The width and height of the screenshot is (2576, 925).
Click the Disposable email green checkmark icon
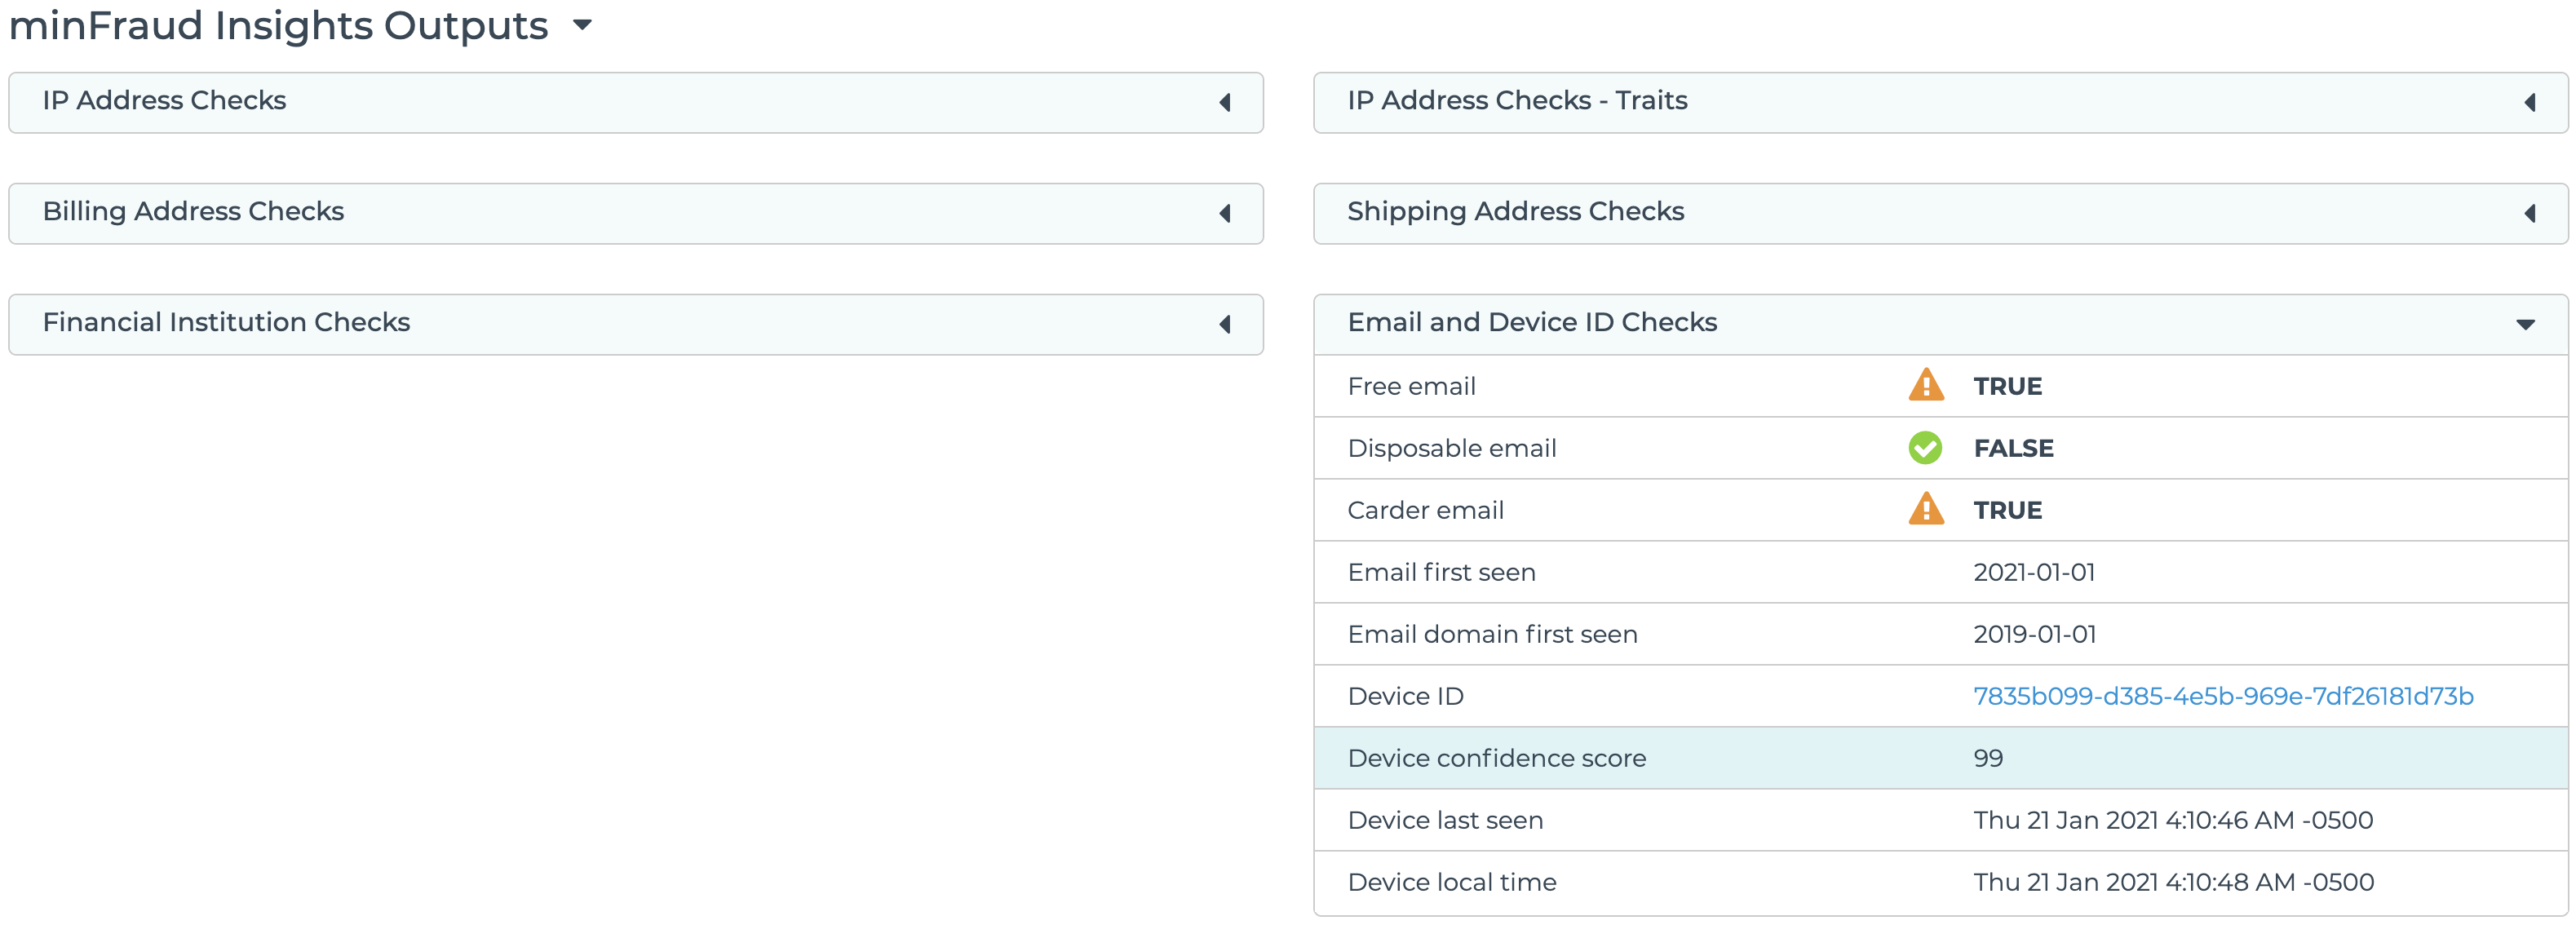click(x=1925, y=448)
